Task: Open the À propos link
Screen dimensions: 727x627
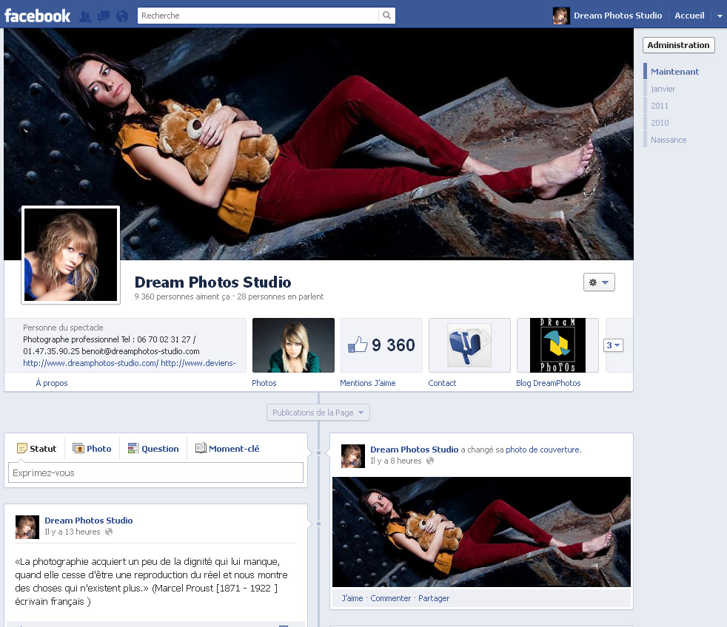Action: click(x=52, y=383)
